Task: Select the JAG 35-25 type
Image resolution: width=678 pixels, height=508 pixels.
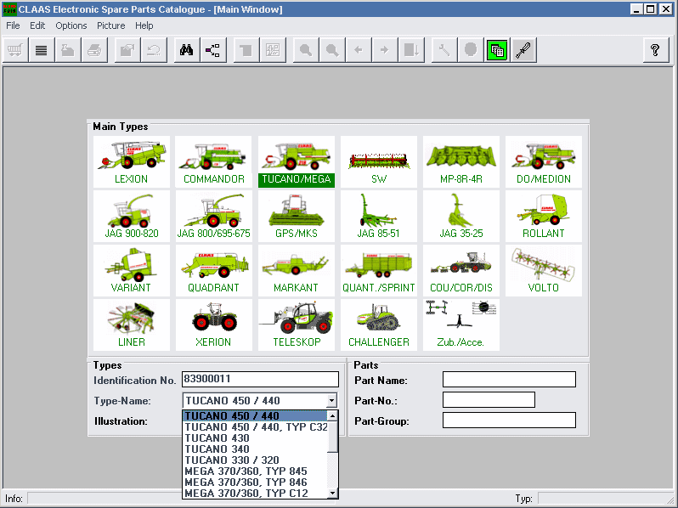Action: [x=461, y=216]
